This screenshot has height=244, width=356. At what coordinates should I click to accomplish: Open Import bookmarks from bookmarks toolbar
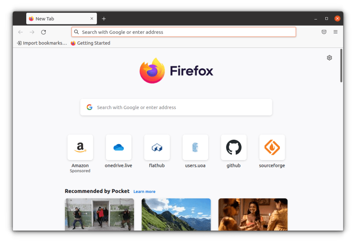tap(42, 43)
